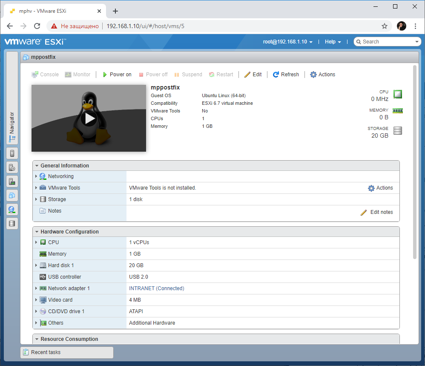425x366 pixels.
Task: Open the browser profile avatar
Action: (x=402, y=26)
